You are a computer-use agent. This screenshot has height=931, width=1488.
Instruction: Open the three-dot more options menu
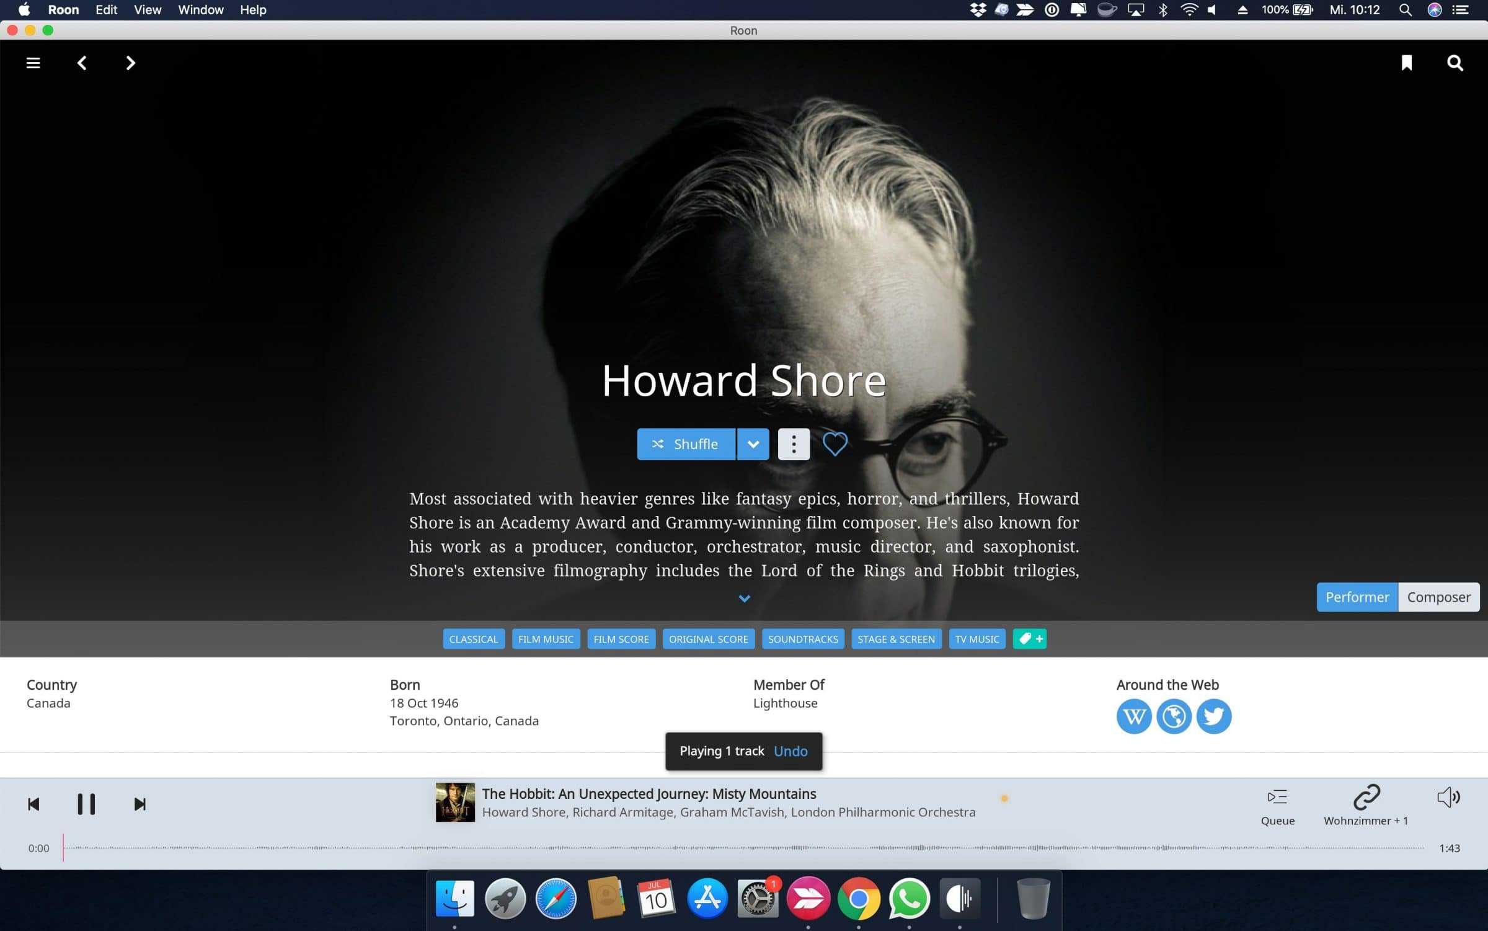794,444
